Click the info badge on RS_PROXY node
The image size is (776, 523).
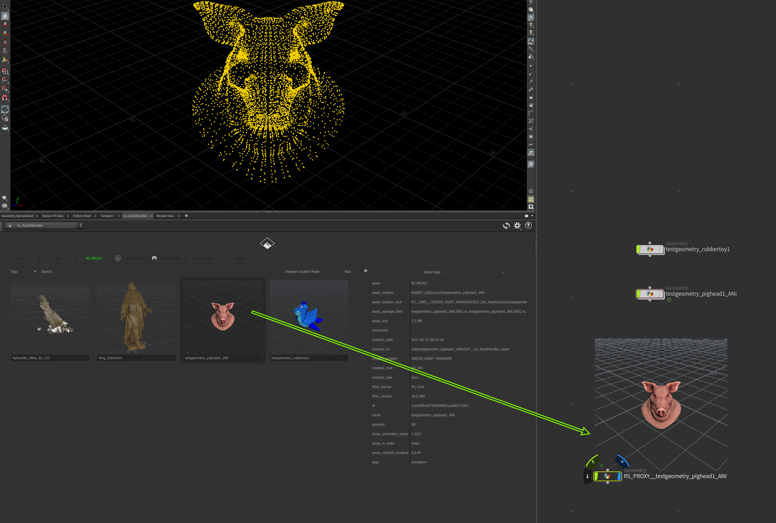tap(587, 476)
